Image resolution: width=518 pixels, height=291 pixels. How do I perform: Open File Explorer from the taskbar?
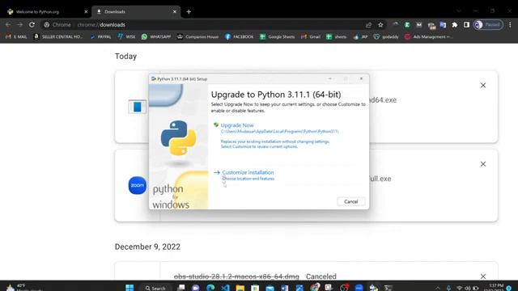240,288
